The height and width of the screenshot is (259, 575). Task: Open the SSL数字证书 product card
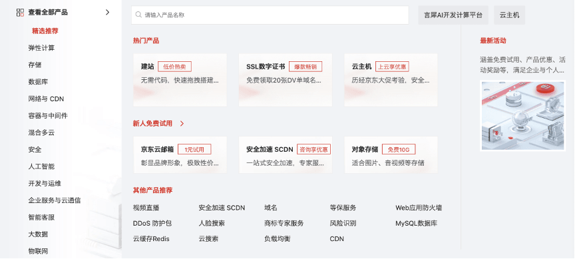(x=286, y=80)
